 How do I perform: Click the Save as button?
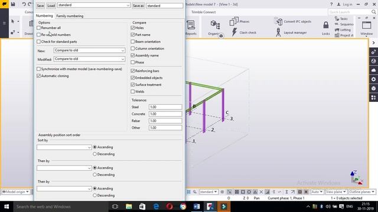(138, 5)
